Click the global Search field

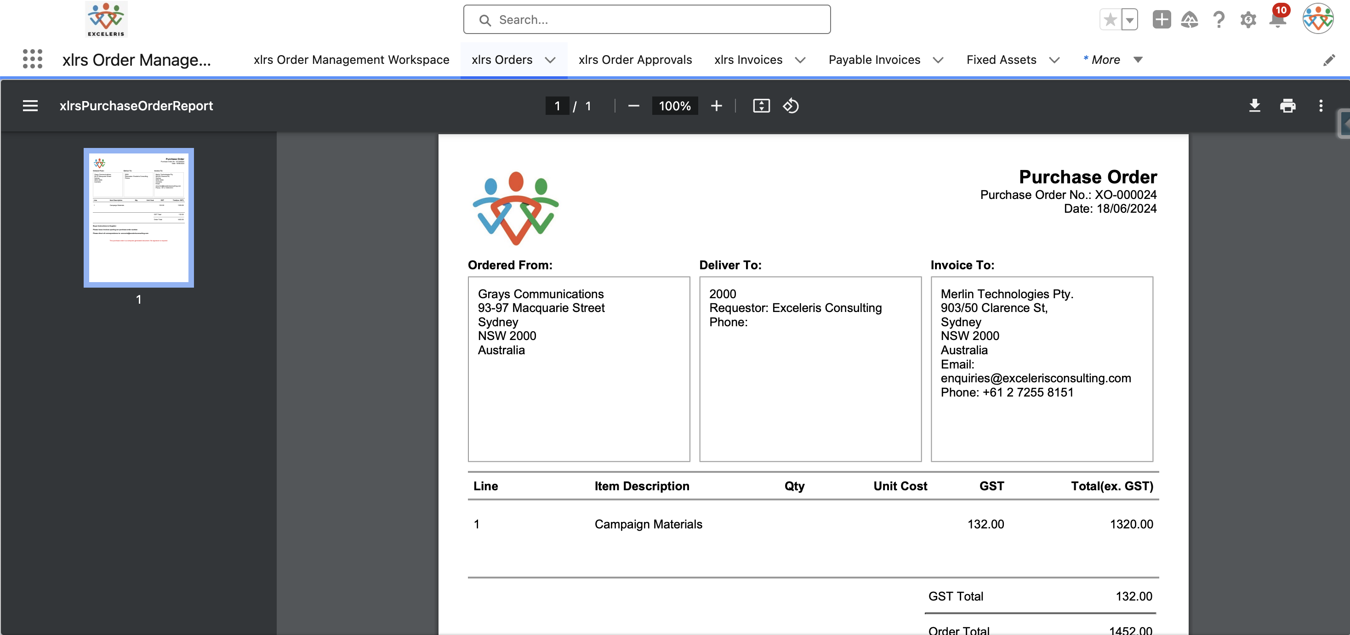[647, 20]
